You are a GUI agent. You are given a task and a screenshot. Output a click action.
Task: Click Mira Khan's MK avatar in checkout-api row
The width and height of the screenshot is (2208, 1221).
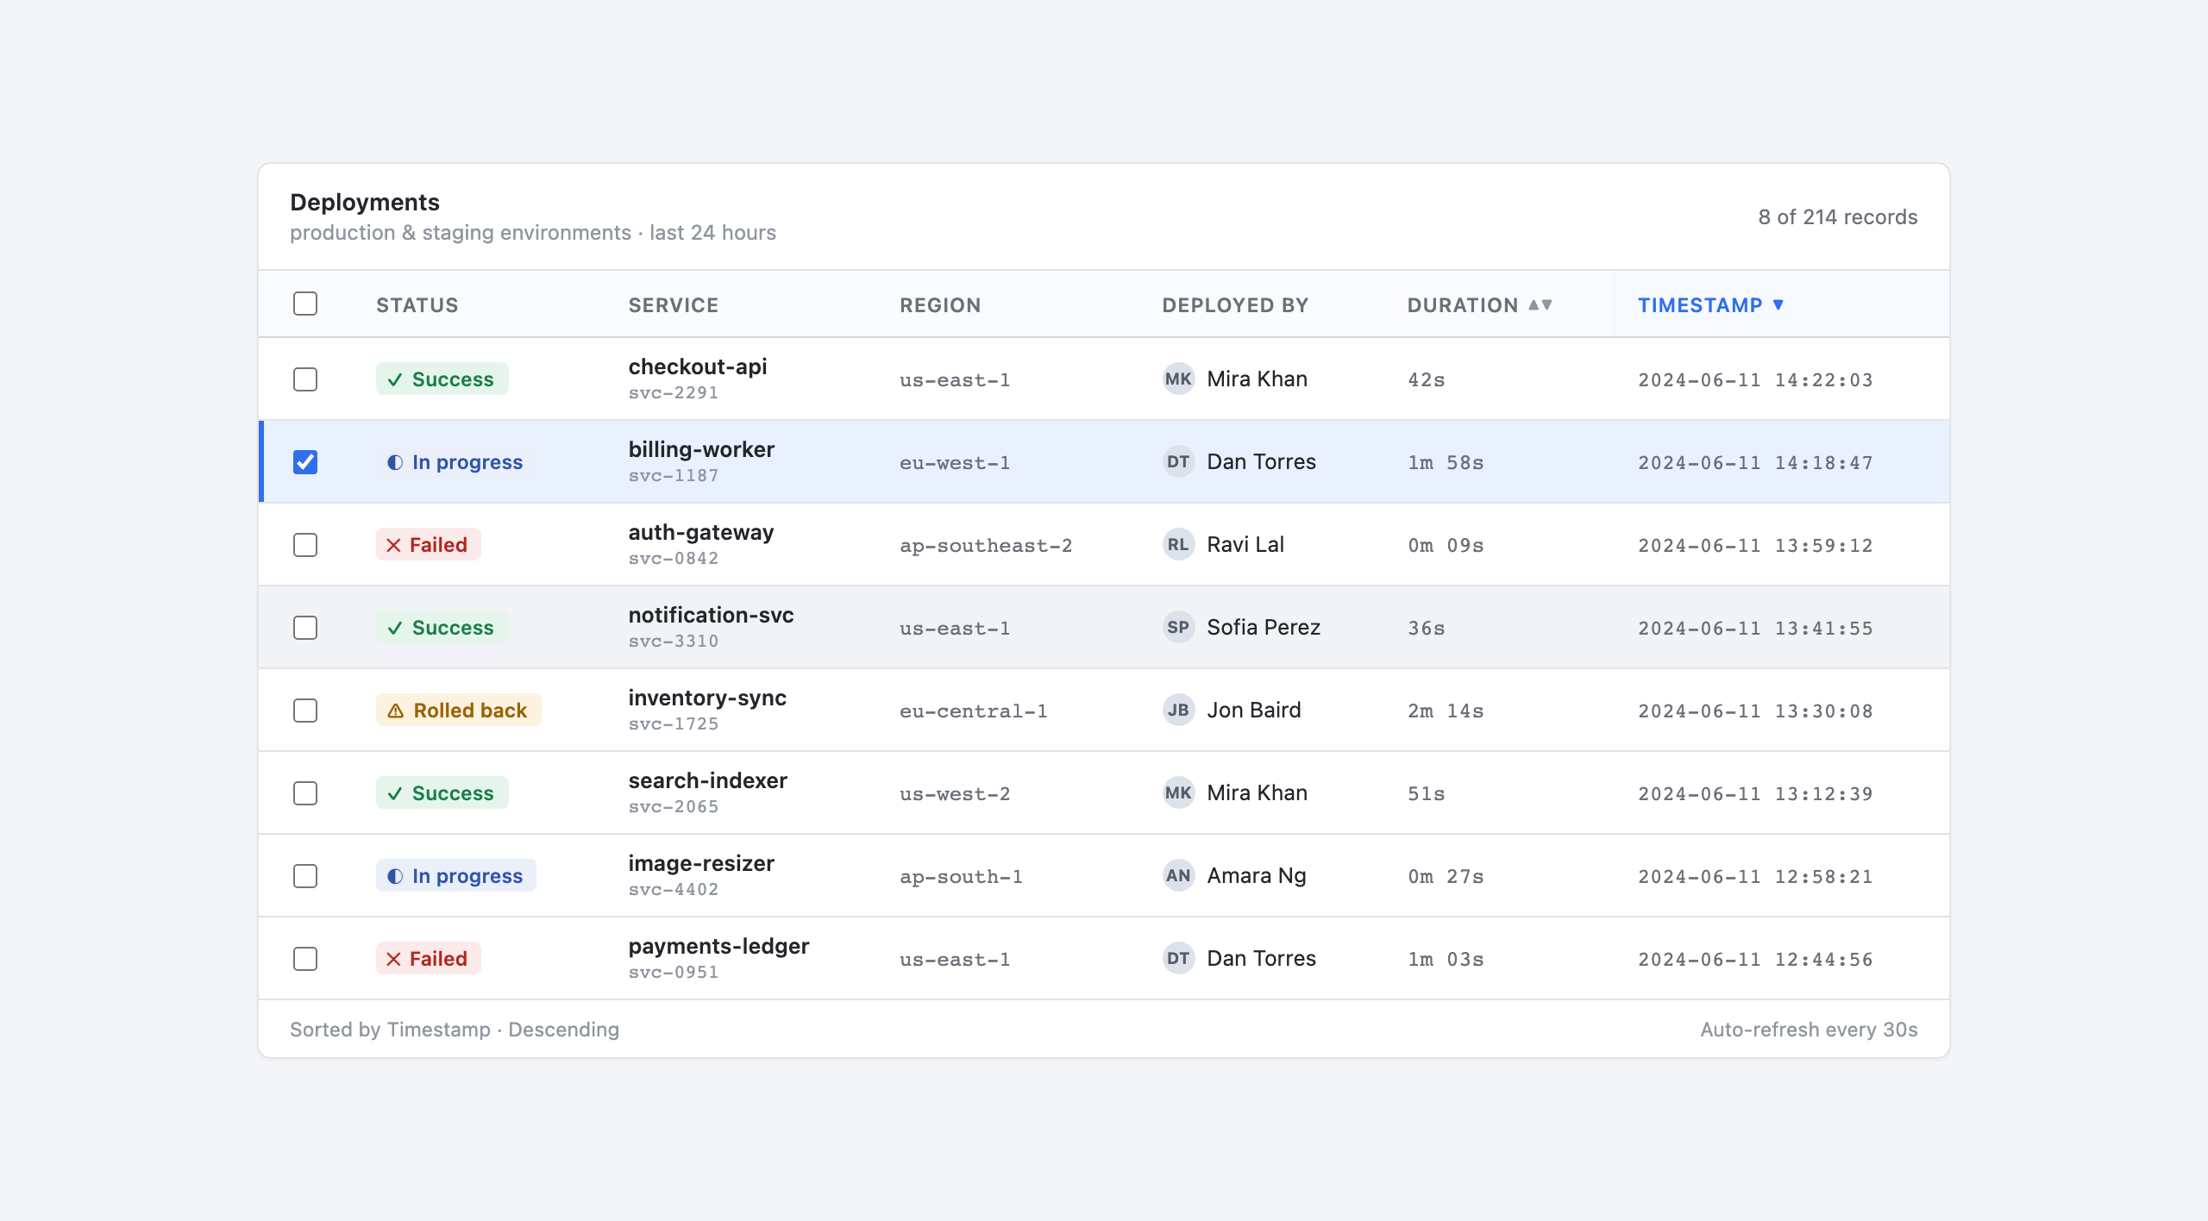click(1178, 379)
